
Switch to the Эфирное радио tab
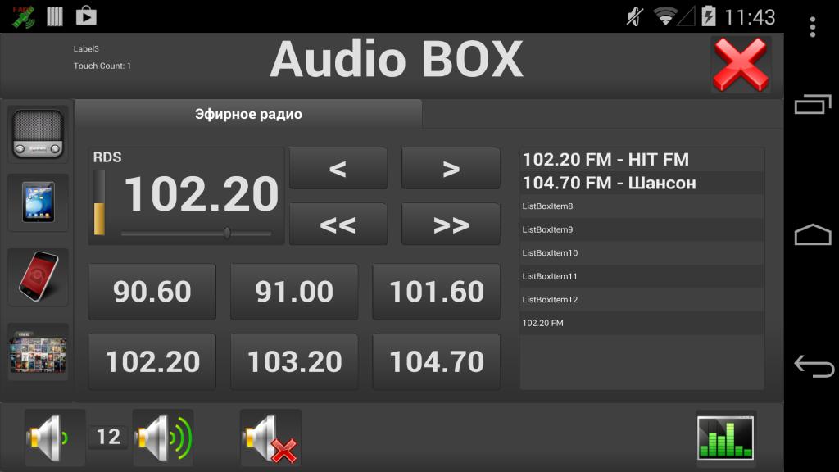point(248,115)
